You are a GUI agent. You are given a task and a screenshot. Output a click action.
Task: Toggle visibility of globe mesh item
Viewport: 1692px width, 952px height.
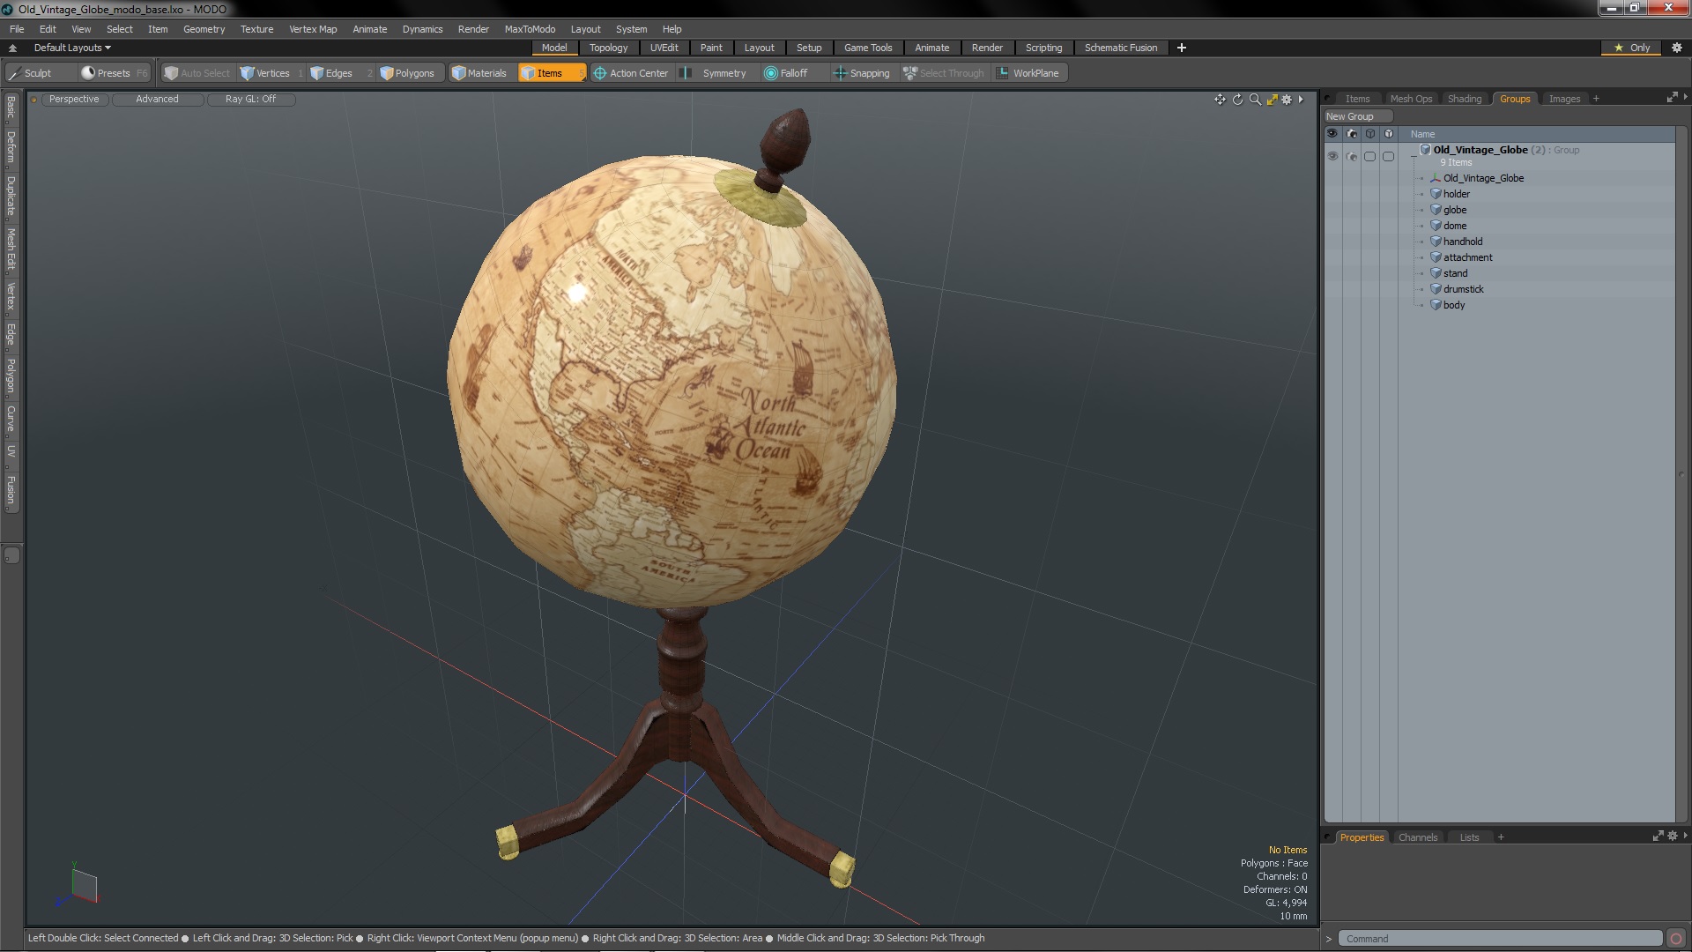(x=1333, y=209)
